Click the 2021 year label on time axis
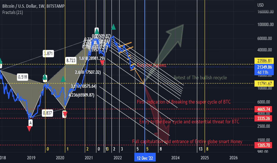This screenshot has width=277, height=163. [x=89, y=158]
